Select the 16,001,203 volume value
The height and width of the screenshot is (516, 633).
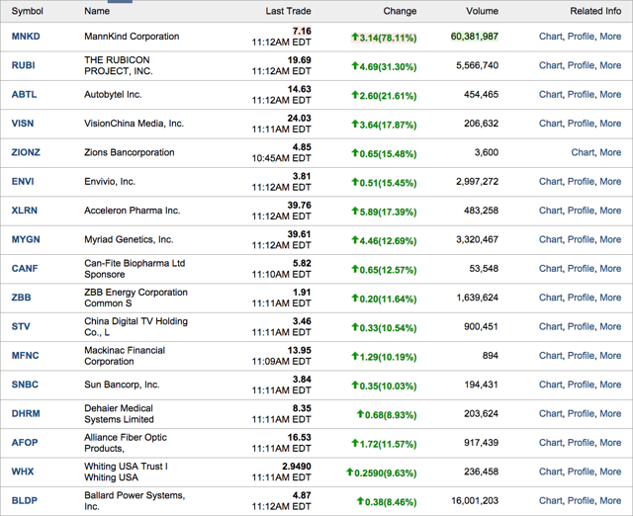[x=475, y=501]
